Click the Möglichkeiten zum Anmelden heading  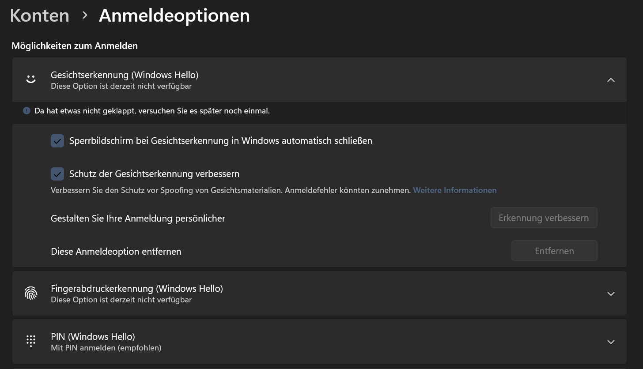[75, 46]
